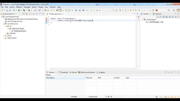
Task: Click the Last Edit Location arrow icon
Action: pyautogui.click(x=136, y=10)
